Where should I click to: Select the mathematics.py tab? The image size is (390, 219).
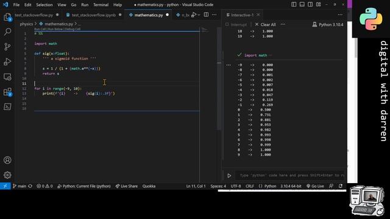click(149, 15)
